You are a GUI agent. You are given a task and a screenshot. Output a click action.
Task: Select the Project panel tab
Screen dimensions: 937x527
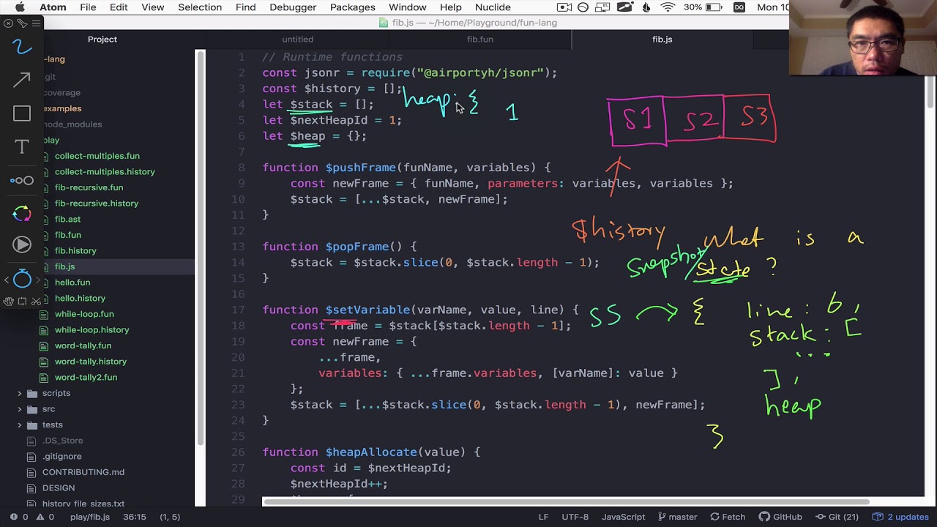pyautogui.click(x=102, y=40)
